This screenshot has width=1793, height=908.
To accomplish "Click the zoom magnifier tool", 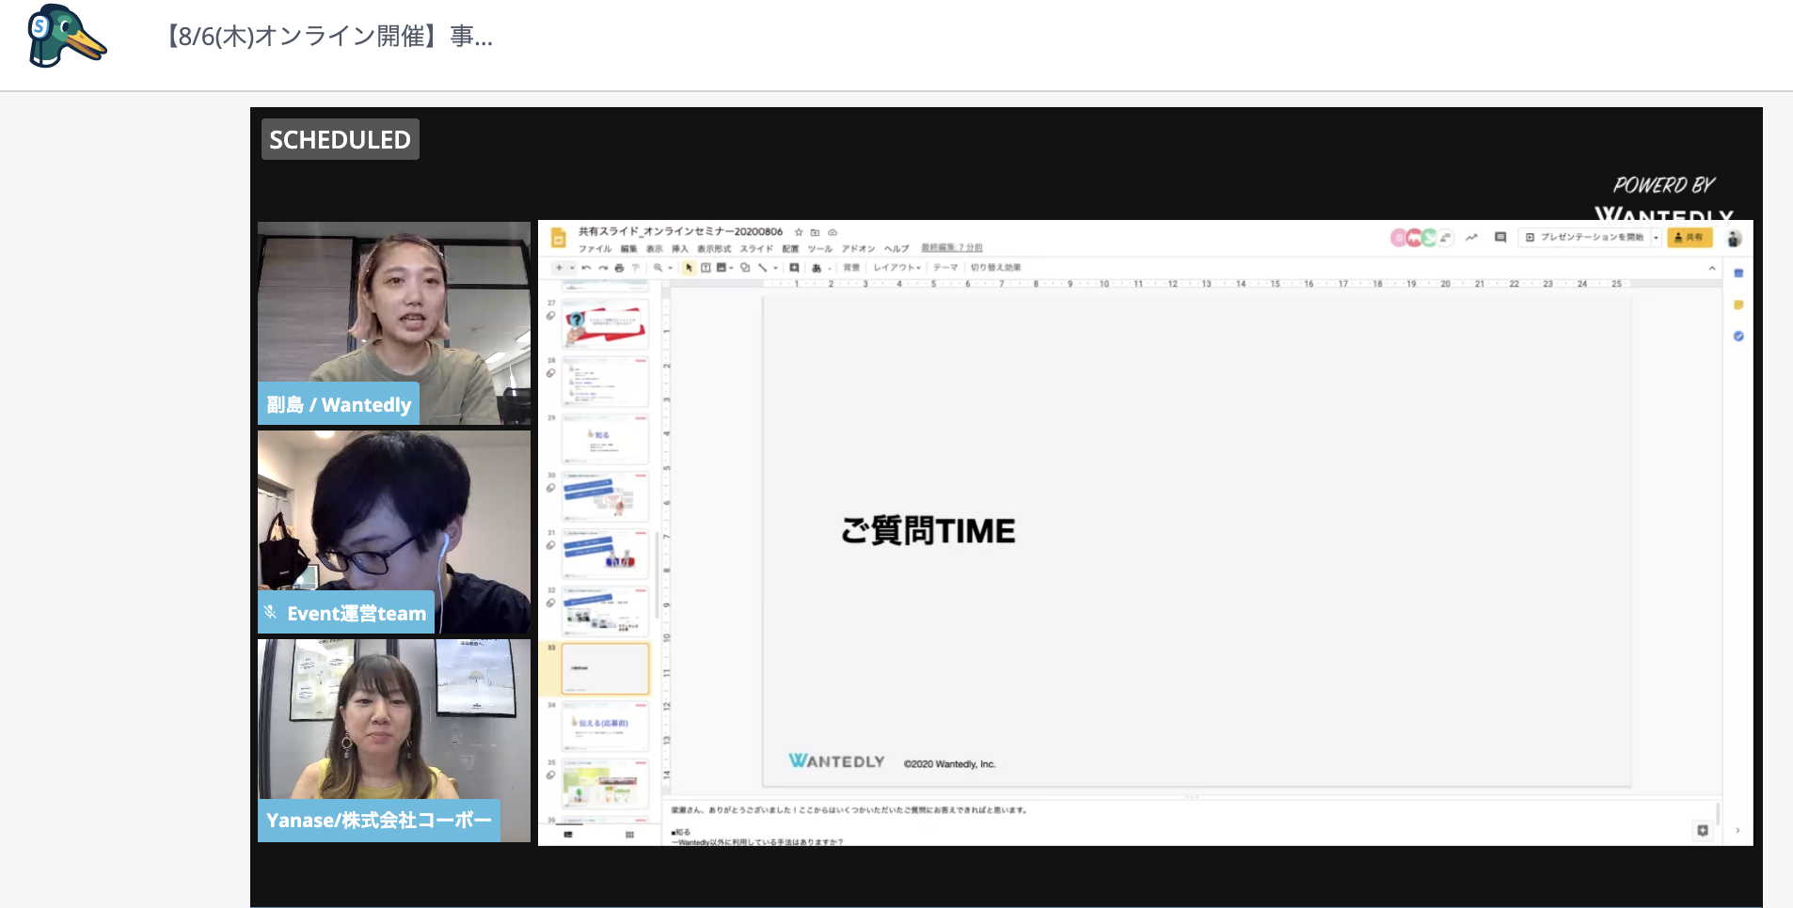I will coord(658,268).
